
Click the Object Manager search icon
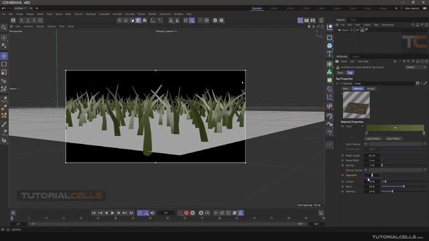point(413,25)
